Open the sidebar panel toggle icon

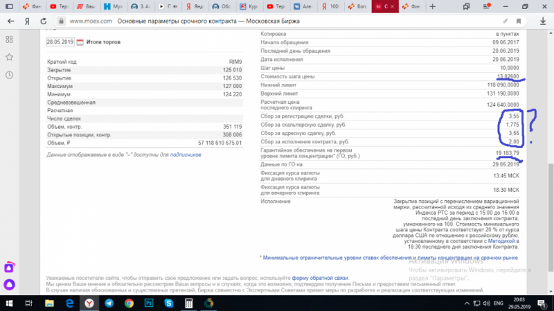pos(10,6)
